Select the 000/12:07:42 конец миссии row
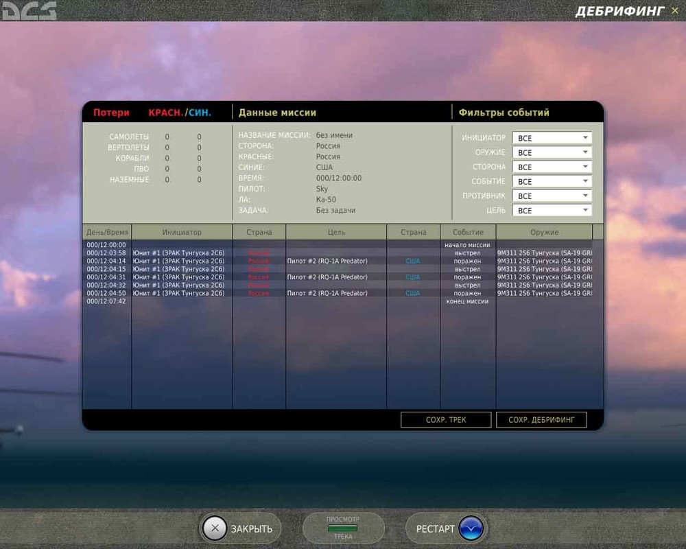 pyautogui.click(x=337, y=301)
